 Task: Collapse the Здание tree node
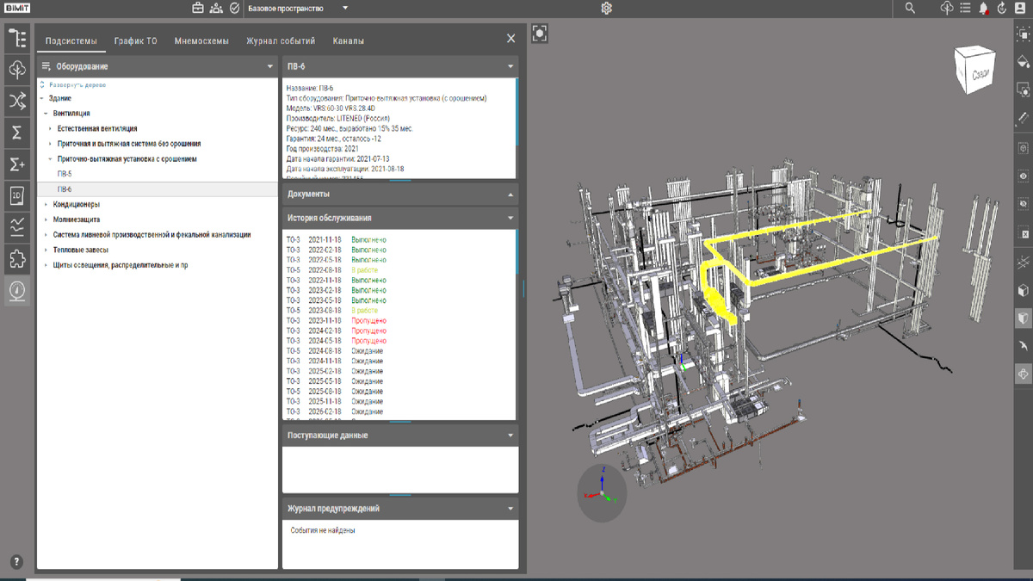click(42, 98)
